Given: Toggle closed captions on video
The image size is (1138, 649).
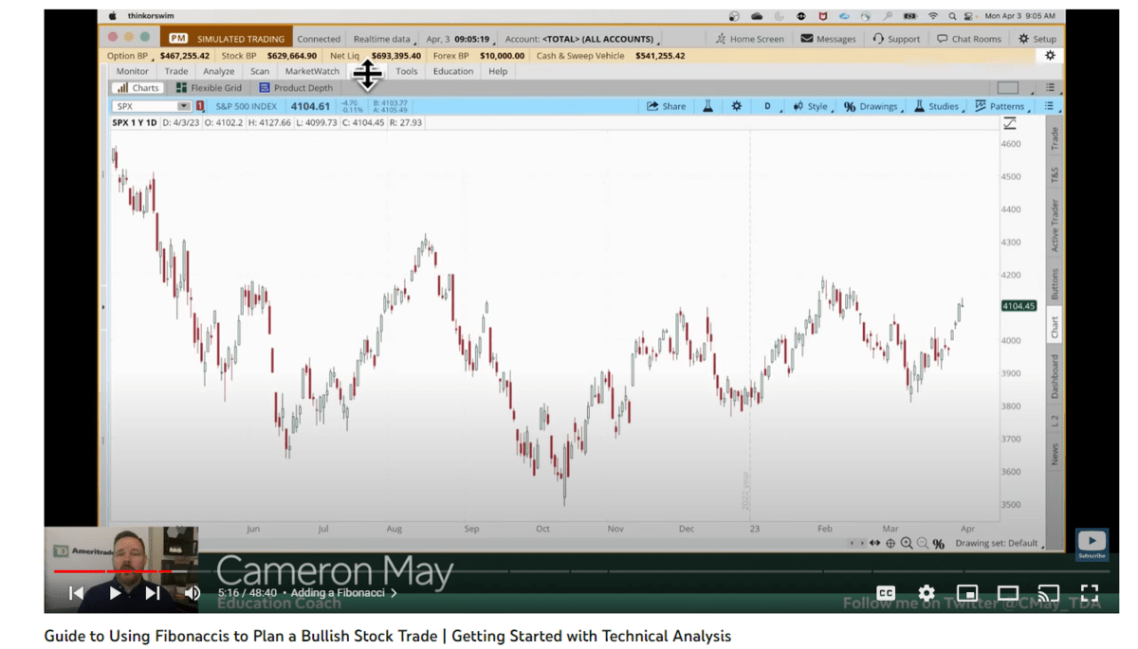Looking at the screenshot, I should click(886, 593).
